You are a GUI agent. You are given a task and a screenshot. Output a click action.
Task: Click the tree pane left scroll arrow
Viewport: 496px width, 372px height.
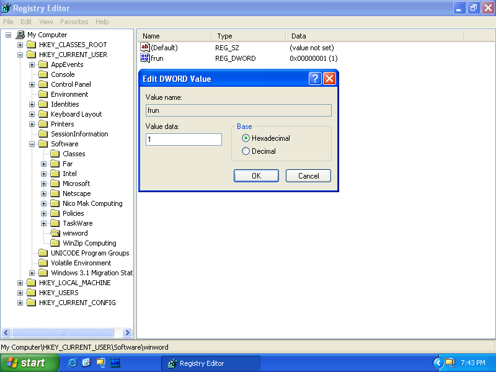click(6, 332)
